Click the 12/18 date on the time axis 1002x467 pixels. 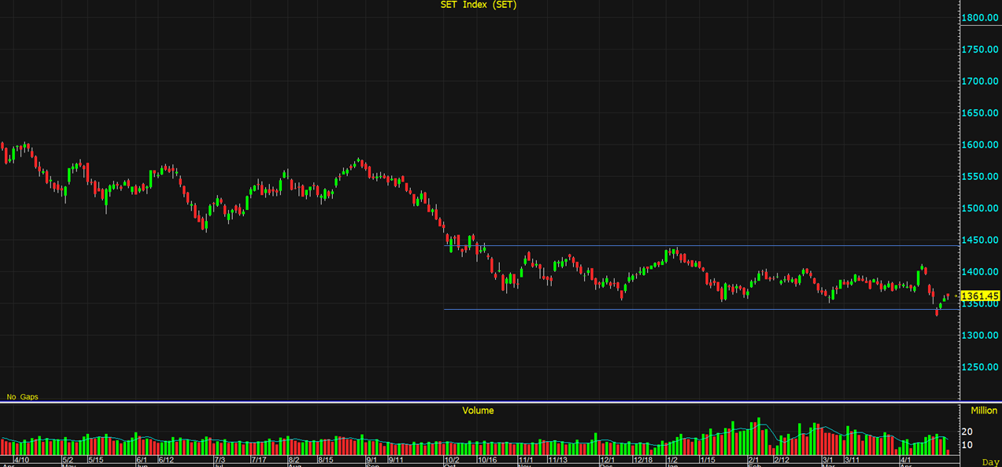[x=642, y=460]
